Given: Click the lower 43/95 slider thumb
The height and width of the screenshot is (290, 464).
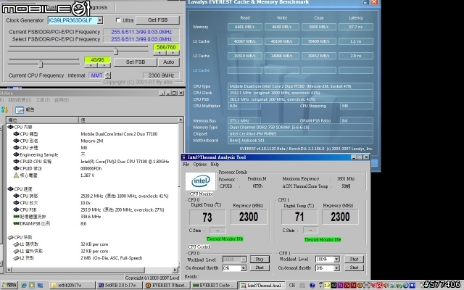Looking at the screenshot, I should click(x=41, y=64).
